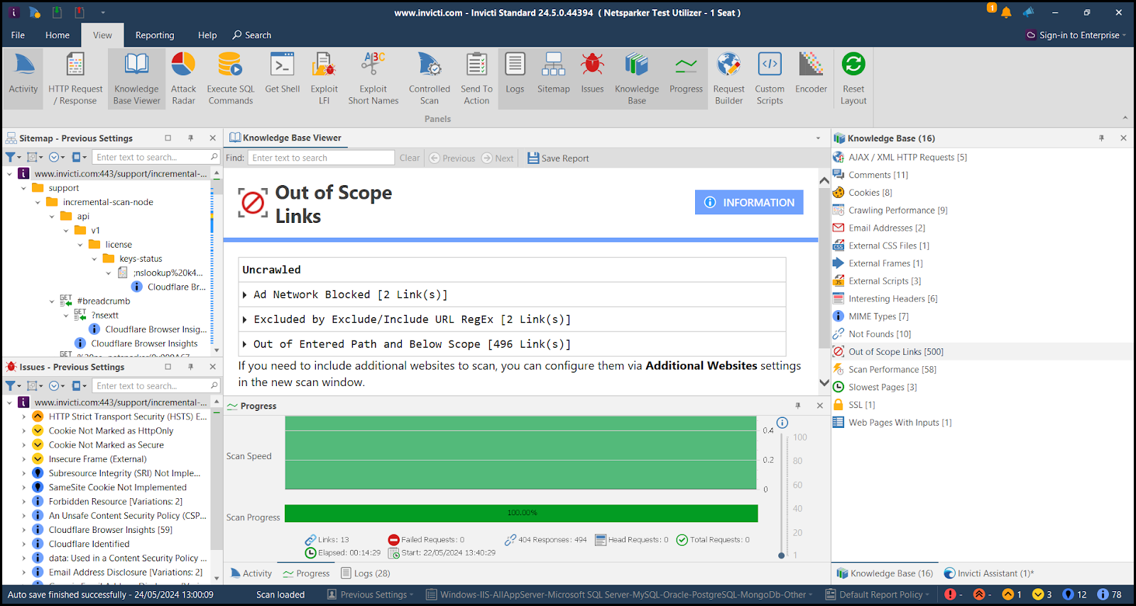Click the Get Shell ribbon icon
The image size is (1136, 606).
click(282, 72)
